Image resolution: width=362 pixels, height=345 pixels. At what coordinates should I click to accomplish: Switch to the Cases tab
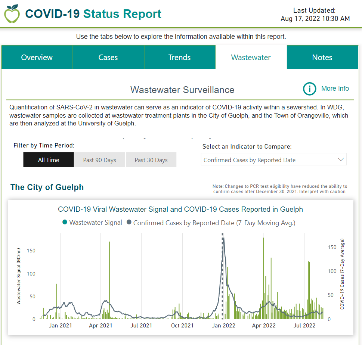tap(108, 57)
